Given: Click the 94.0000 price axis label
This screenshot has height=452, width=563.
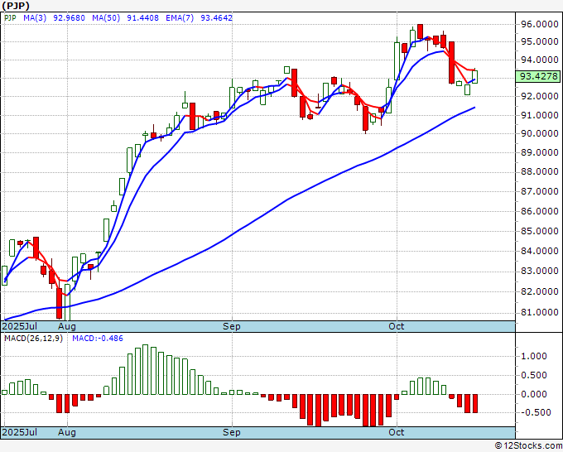Looking at the screenshot, I should pyautogui.click(x=540, y=60).
